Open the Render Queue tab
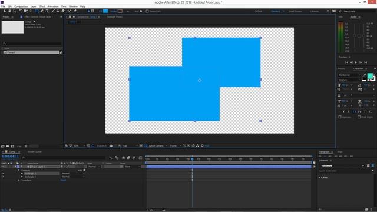 point(34,152)
